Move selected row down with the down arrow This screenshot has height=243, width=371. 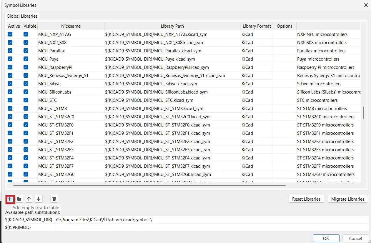39,199
